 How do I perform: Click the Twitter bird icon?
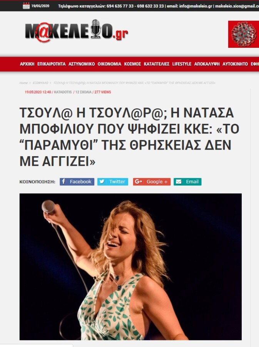(102, 182)
